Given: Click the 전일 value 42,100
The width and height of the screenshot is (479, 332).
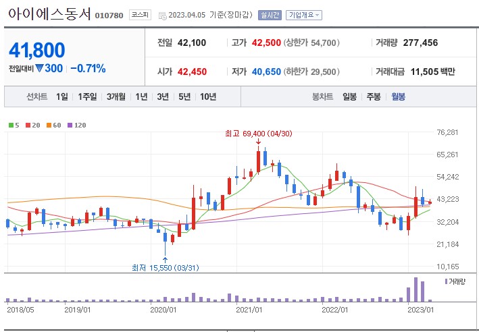Looking at the screenshot, I should pyautogui.click(x=192, y=43).
